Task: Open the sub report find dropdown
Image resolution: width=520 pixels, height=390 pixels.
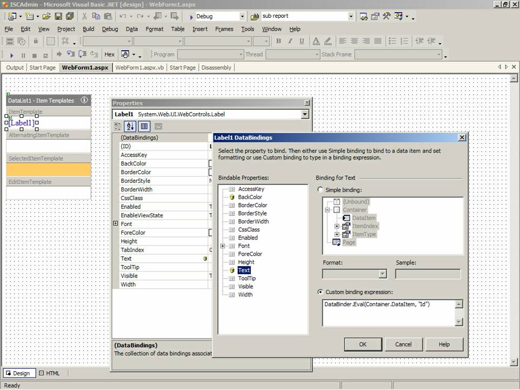Action: click(x=351, y=16)
